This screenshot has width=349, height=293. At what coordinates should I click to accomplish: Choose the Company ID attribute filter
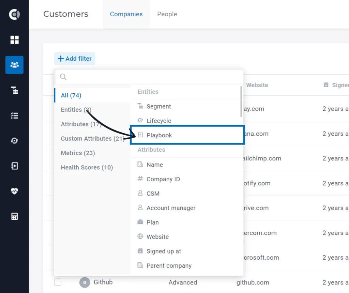pyautogui.click(x=186, y=179)
